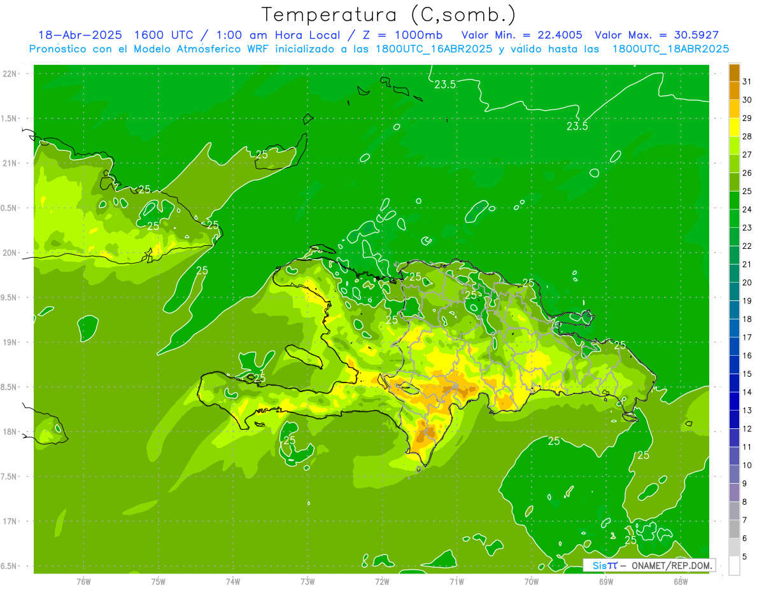Click the "20" color scale label
Image resolution: width=764 pixels, height=590 pixels.
pyautogui.click(x=747, y=283)
